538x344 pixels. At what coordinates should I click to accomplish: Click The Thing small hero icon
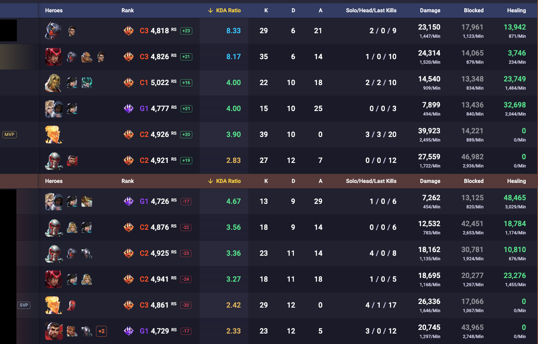[x=86, y=57]
